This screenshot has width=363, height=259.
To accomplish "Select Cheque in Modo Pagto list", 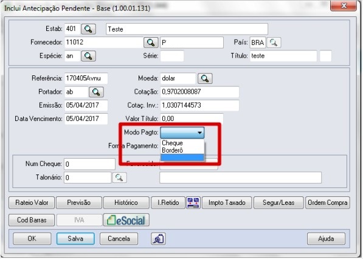I will tap(182, 143).
